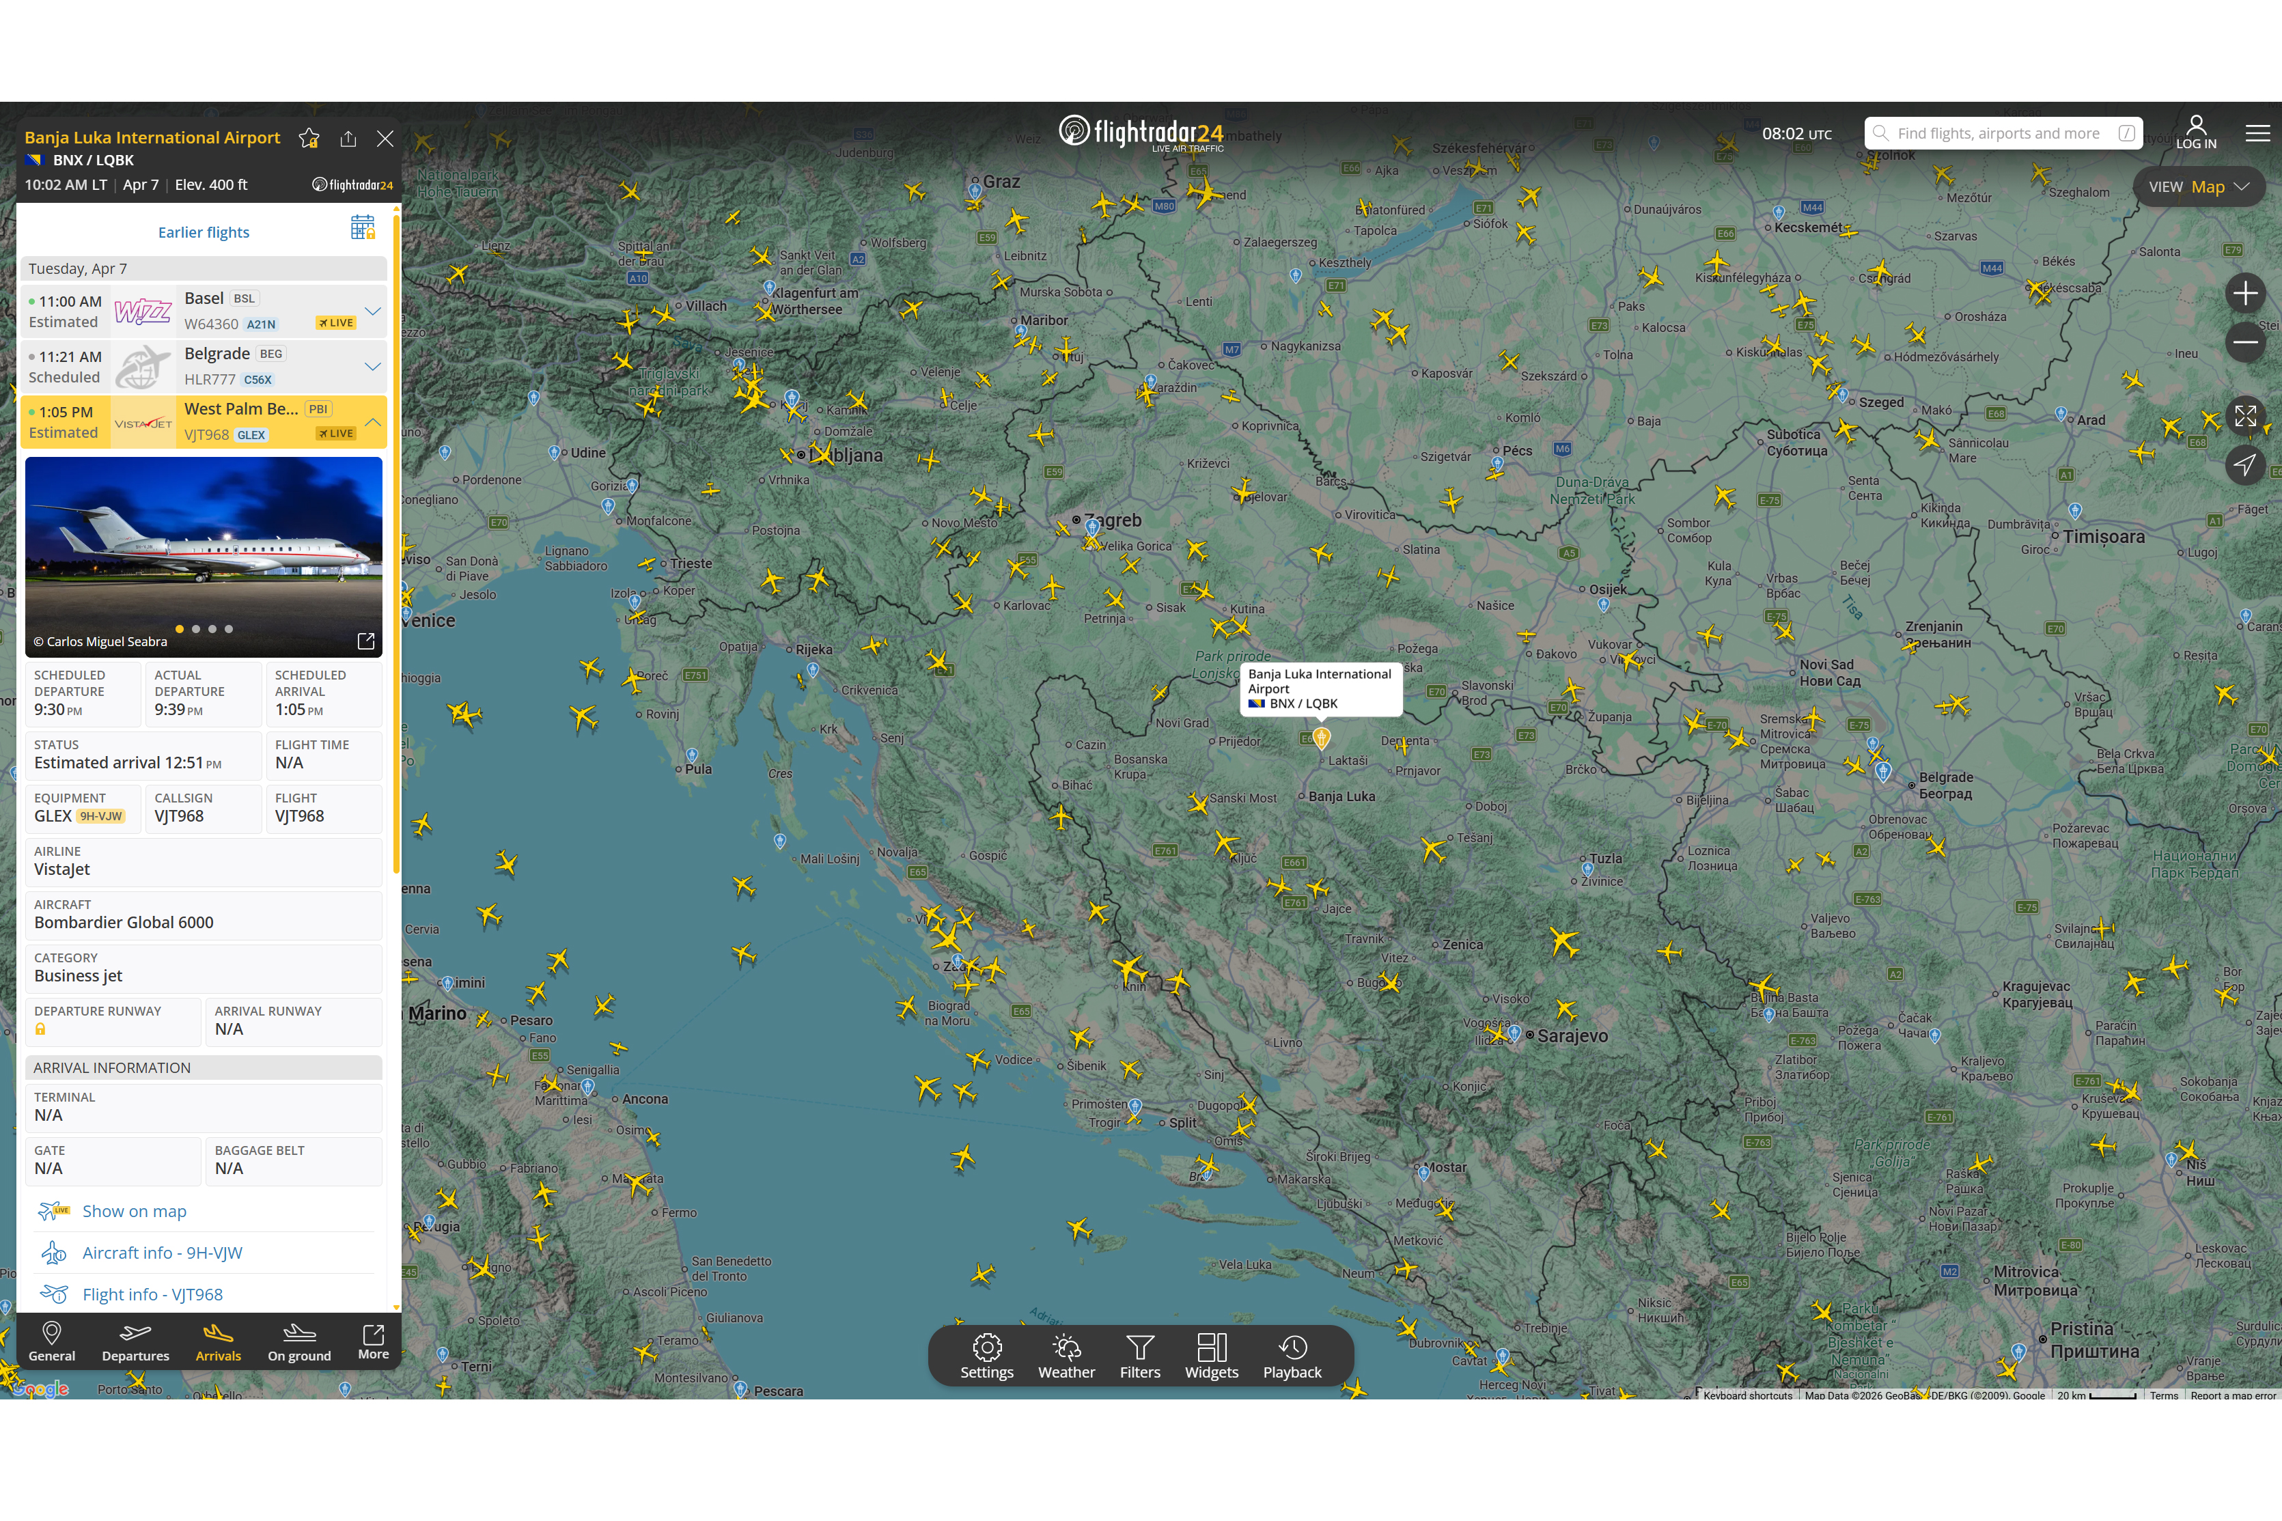The height and width of the screenshot is (1521, 2282).
Task: Switch to the On ground tab
Action: (x=300, y=1343)
